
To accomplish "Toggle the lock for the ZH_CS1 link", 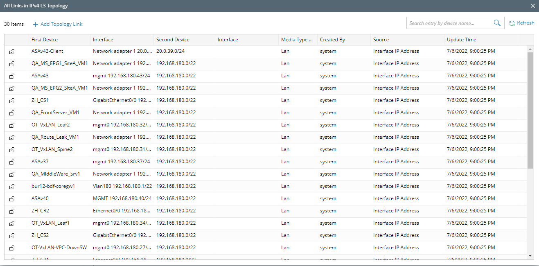I will point(12,100).
